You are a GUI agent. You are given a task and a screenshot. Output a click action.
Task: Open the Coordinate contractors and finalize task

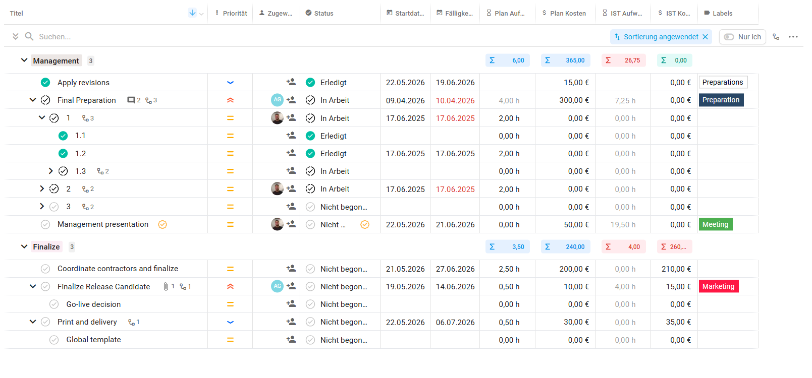118,269
